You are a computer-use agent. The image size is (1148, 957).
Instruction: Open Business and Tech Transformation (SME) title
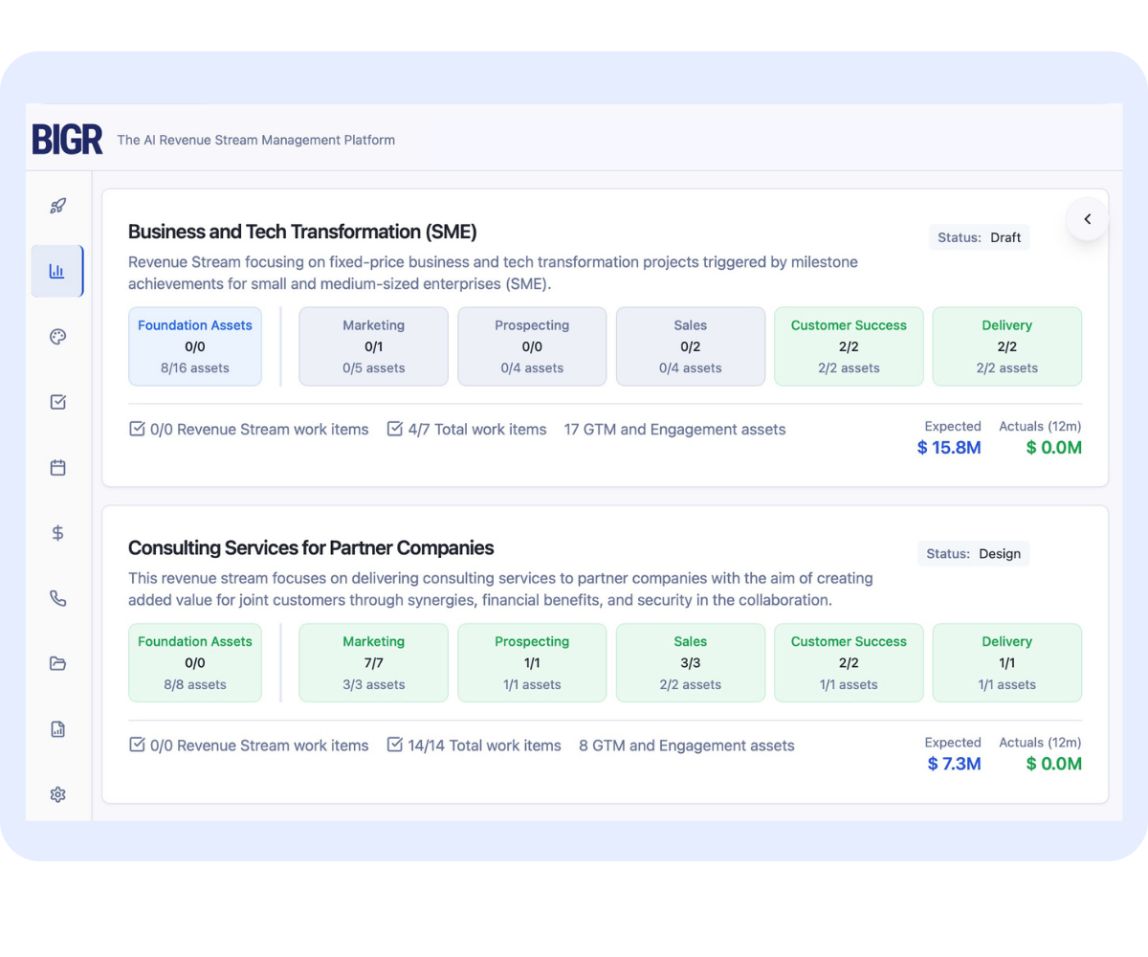pos(302,232)
